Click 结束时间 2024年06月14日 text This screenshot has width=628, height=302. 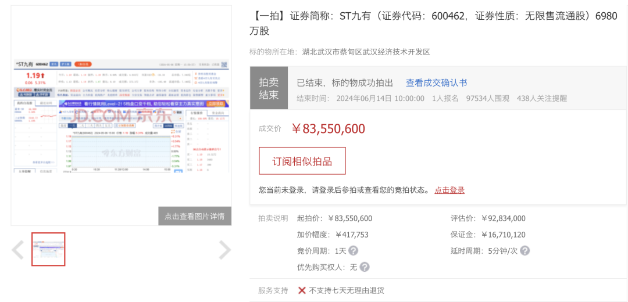click(x=361, y=98)
